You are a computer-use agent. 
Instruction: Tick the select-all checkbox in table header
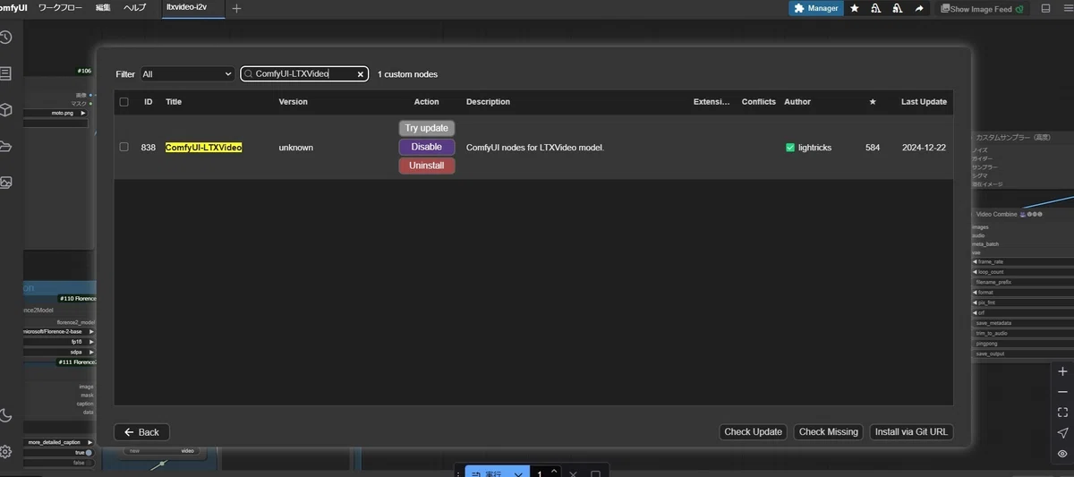(124, 102)
